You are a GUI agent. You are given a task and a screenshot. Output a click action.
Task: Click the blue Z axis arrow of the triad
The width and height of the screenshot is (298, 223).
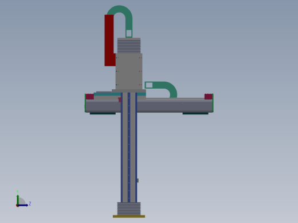(23, 205)
